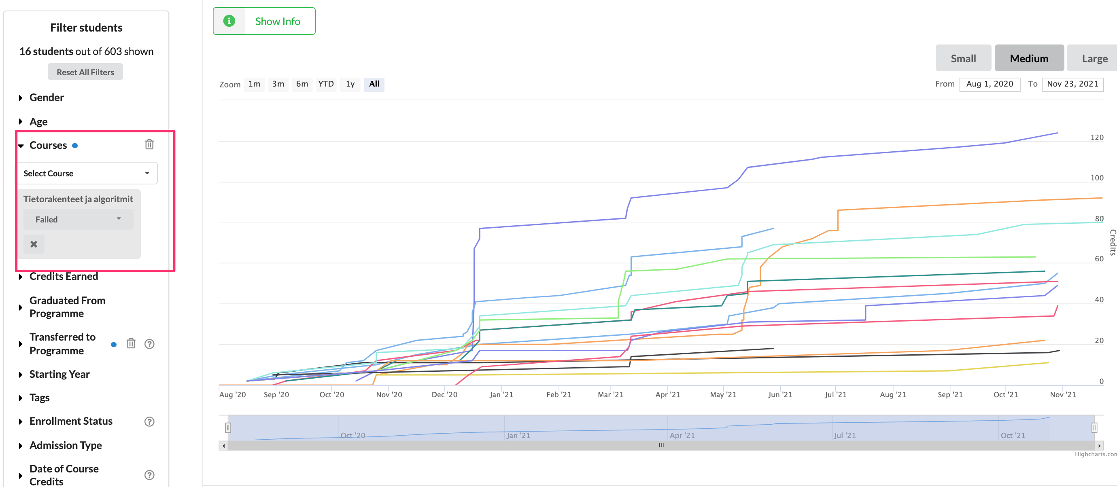This screenshot has height=487, width=1117.
Task: Open the Transferred to Programme help icon
Action: [x=149, y=343]
